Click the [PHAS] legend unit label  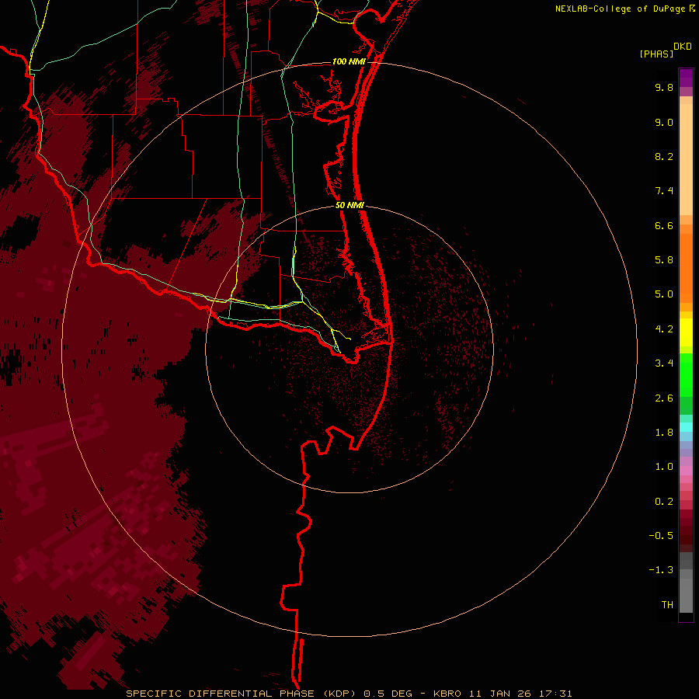[x=656, y=54]
